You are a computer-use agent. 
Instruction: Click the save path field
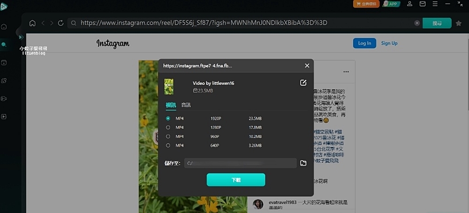pos(241,163)
